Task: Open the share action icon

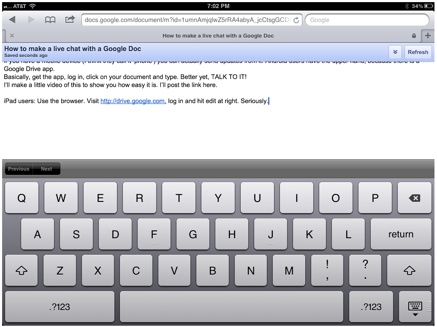Action: tap(70, 19)
